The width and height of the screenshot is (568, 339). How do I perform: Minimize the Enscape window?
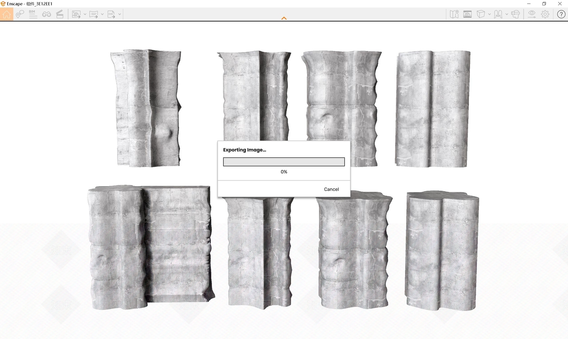click(x=529, y=4)
